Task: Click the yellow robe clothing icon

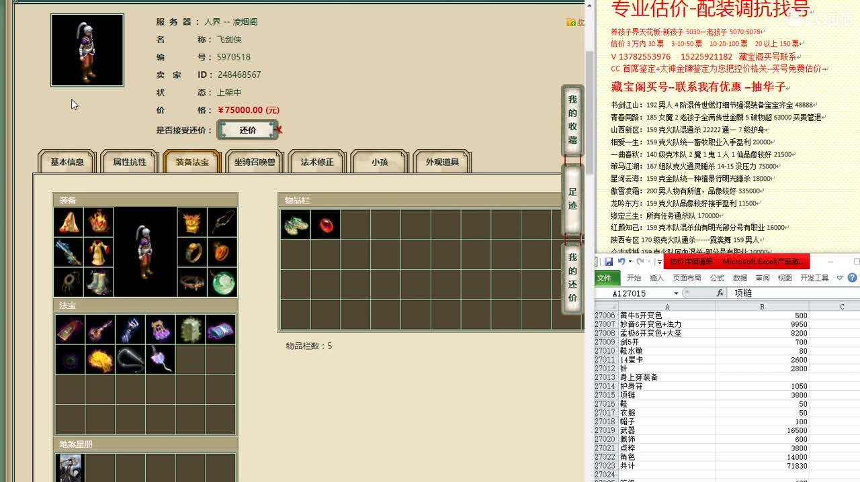Action: coord(99,252)
